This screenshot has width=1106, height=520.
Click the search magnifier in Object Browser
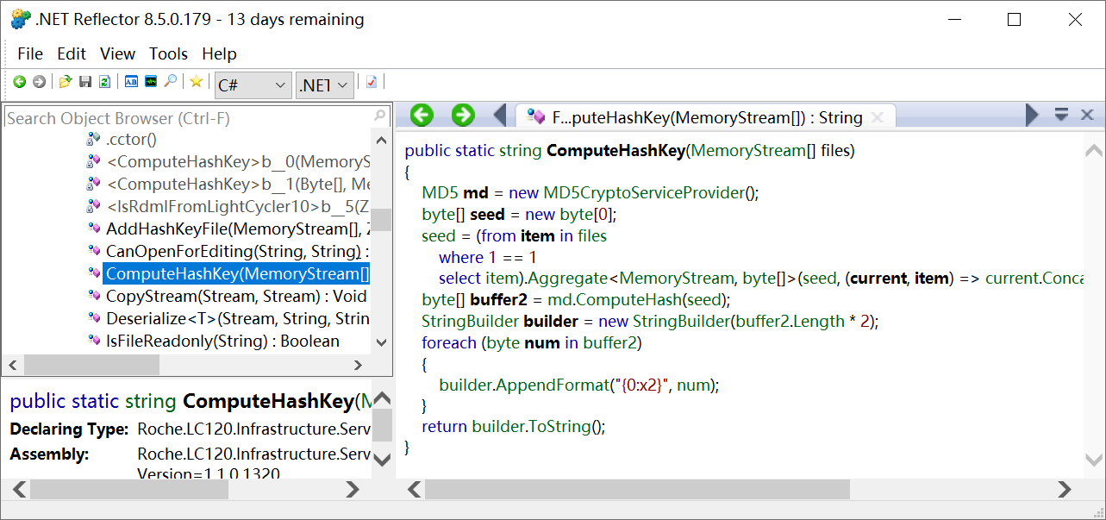click(380, 116)
